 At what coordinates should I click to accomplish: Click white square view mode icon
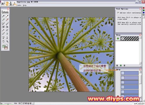21,104
